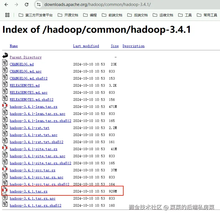220x216 pixels.
Task: Click the file icon beside RELEASENOTES.md.sha512
Action: 5,98
